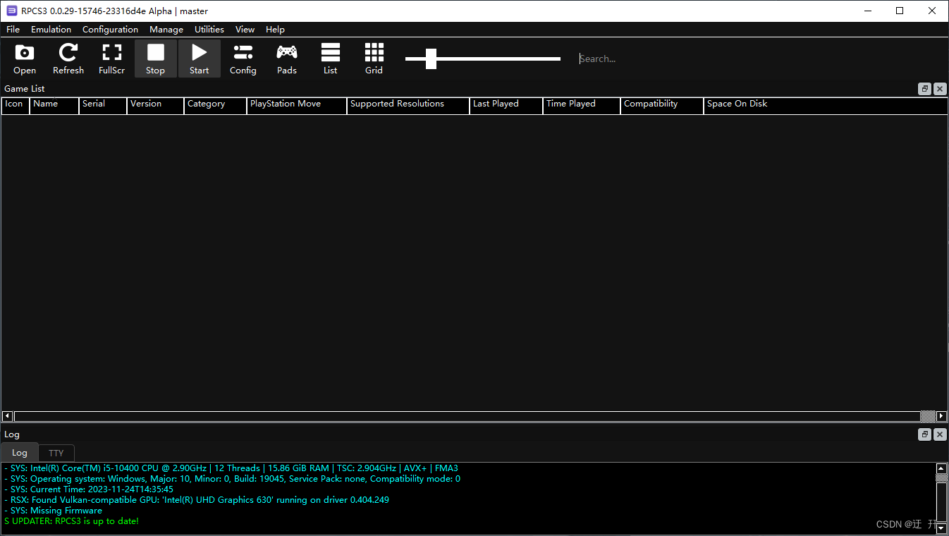Float the Log panel
Viewport: 949px width, 536px height.
(924, 434)
